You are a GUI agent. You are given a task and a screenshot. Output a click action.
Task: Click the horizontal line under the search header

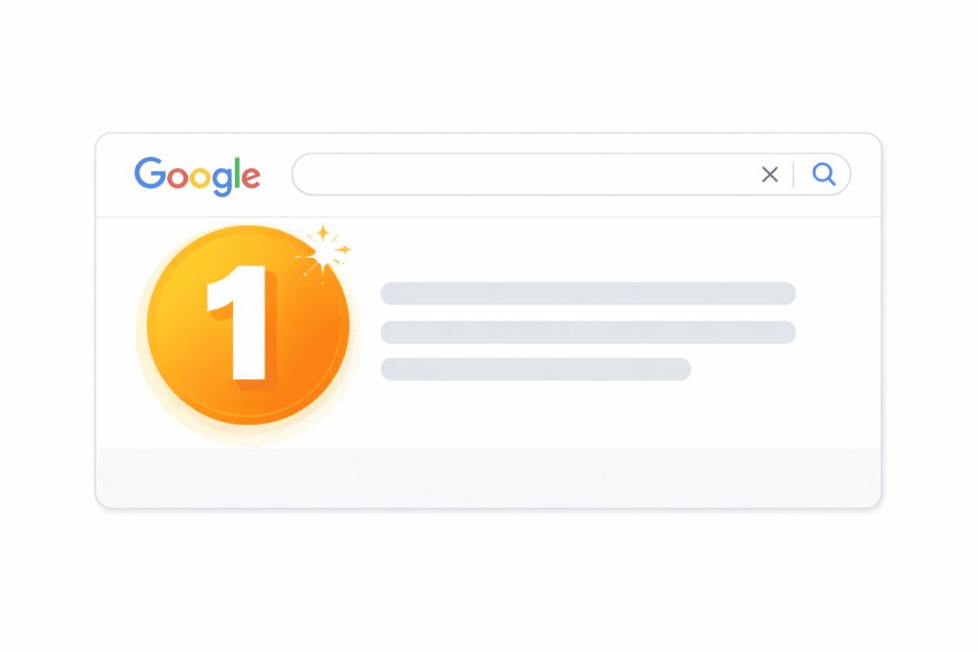pyautogui.click(x=573, y=217)
